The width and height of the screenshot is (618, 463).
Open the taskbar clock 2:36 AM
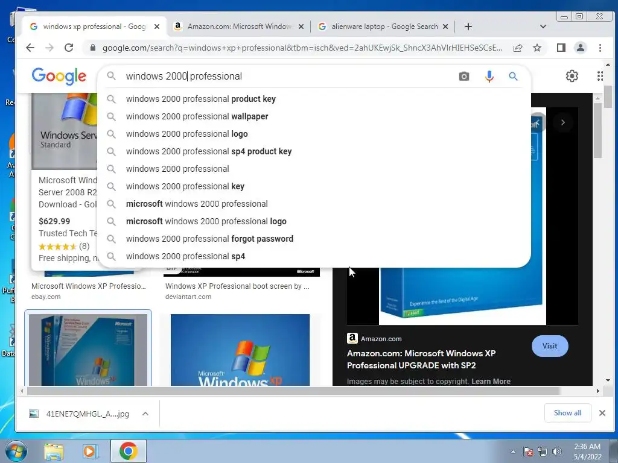(587, 451)
